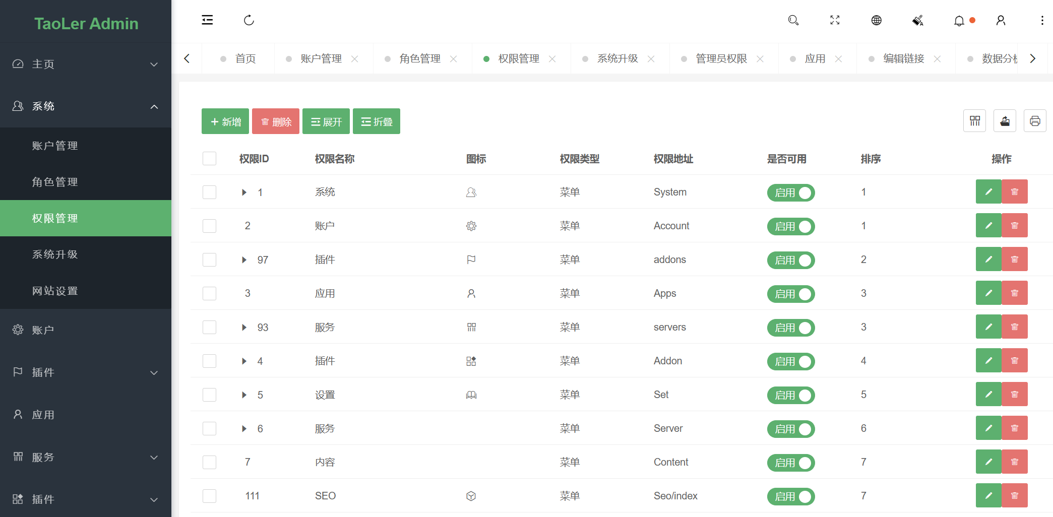
Task: Check the checkbox for the SEO row
Action: 209,496
